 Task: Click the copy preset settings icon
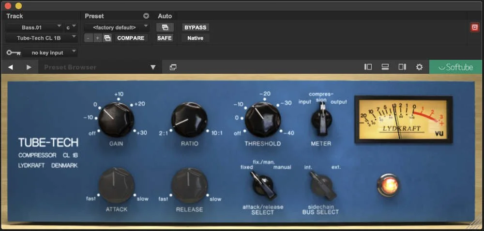click(x=107, y=38)
